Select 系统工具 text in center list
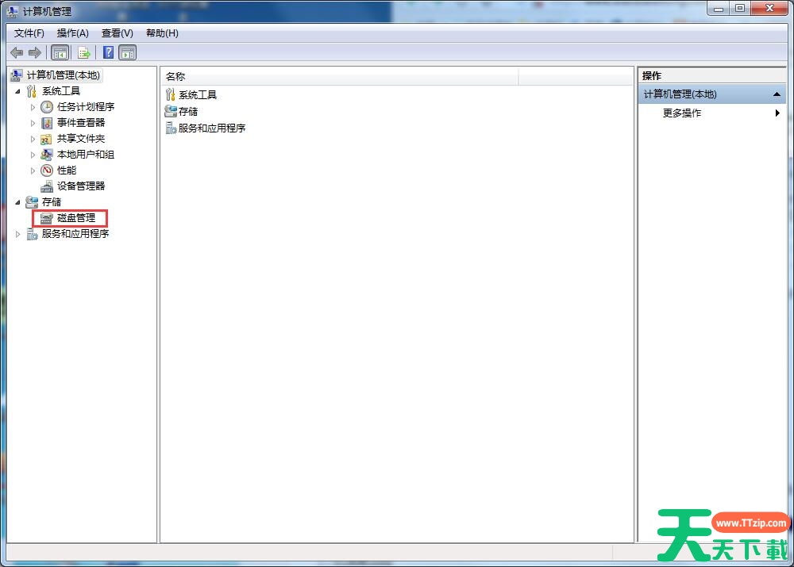The image size is (794, 567). [x=198, y=94]
